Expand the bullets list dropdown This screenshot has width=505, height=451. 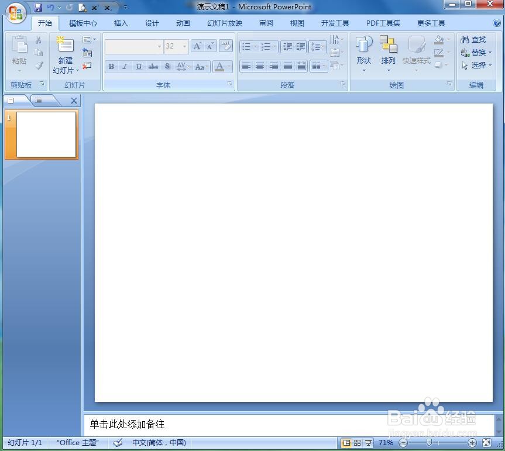[255, 47]
